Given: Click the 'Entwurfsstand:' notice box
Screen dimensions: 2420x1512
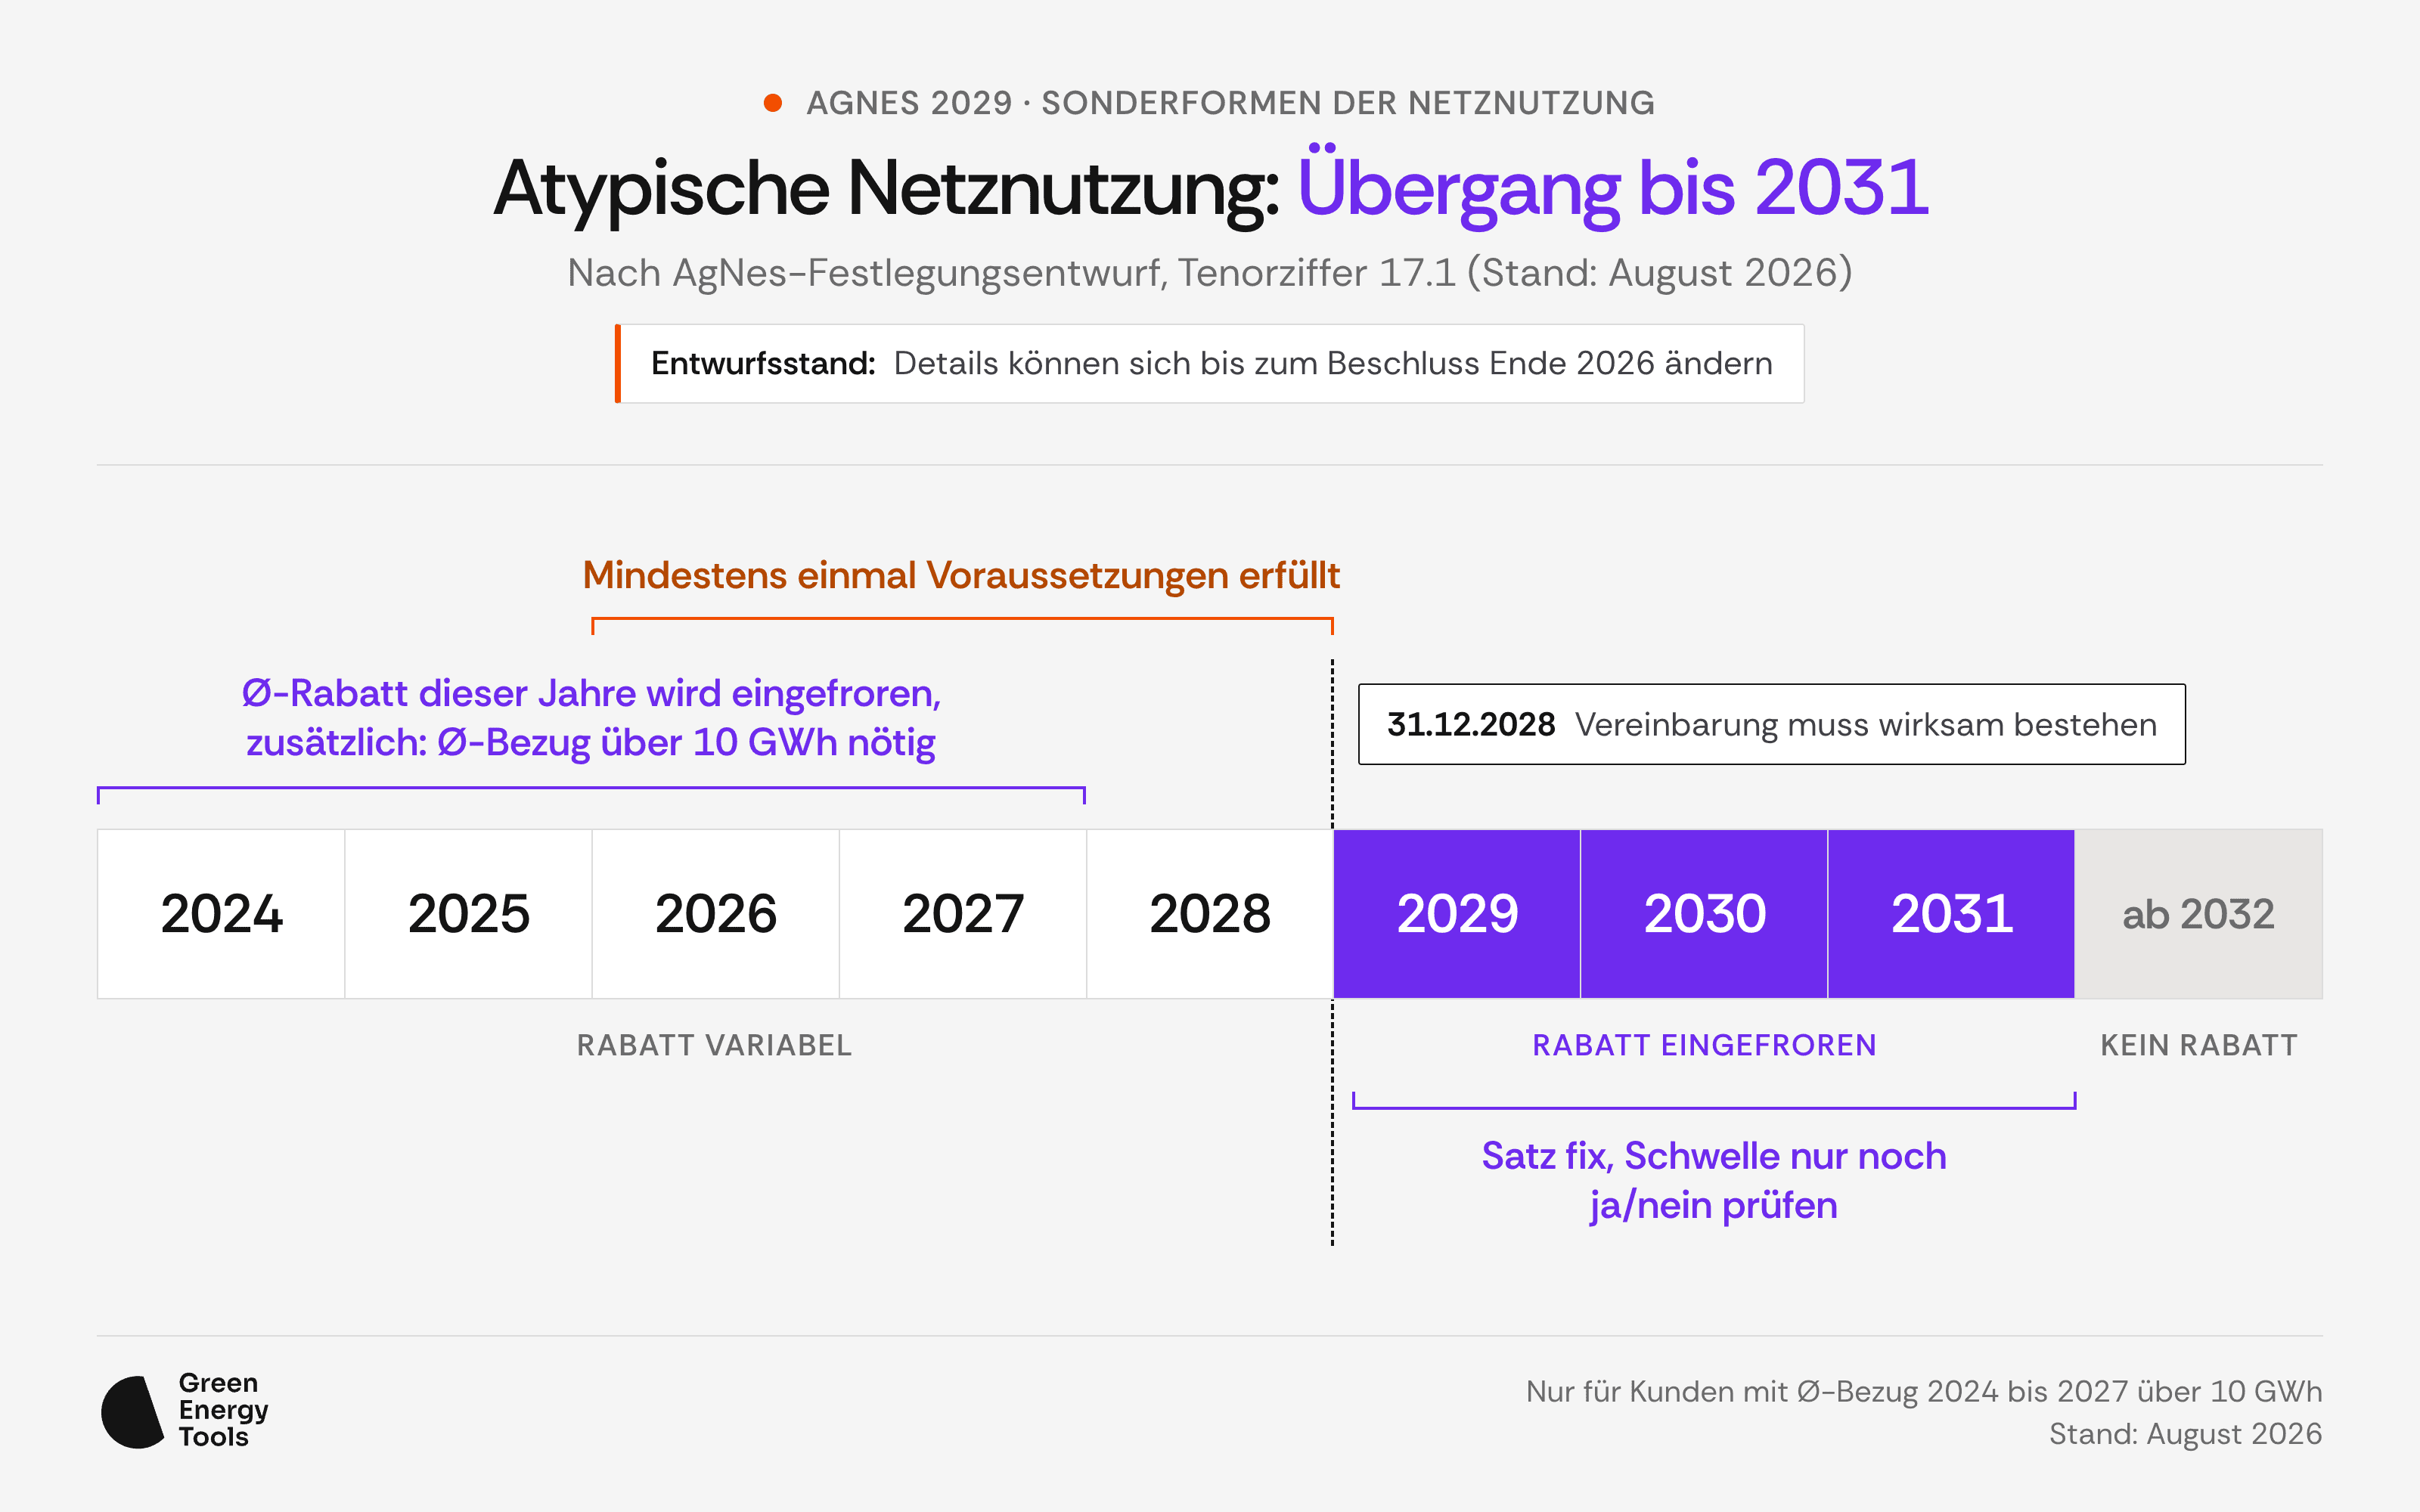Looking at the screenshot, I should (1210, 363).
